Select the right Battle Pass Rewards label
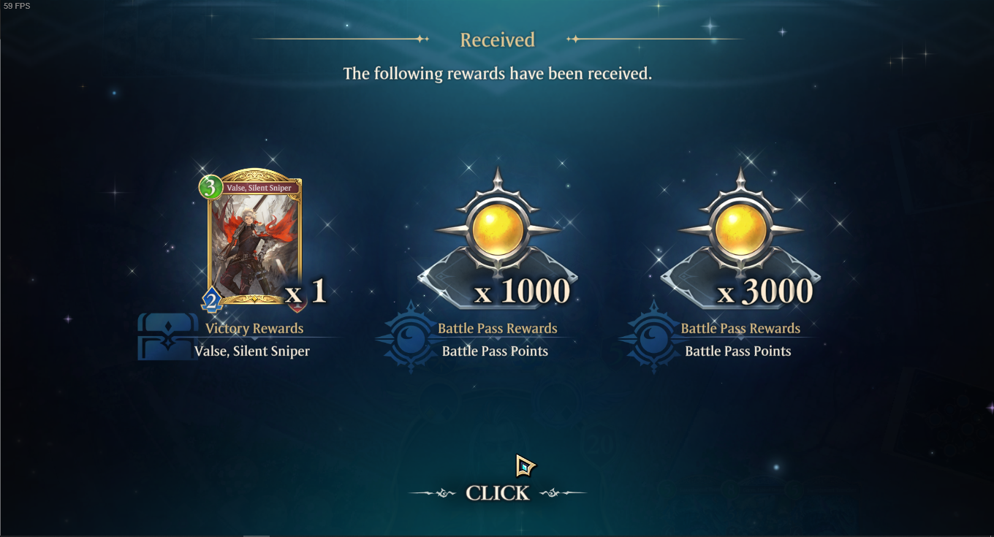The image size is (994, 537). 740,329
